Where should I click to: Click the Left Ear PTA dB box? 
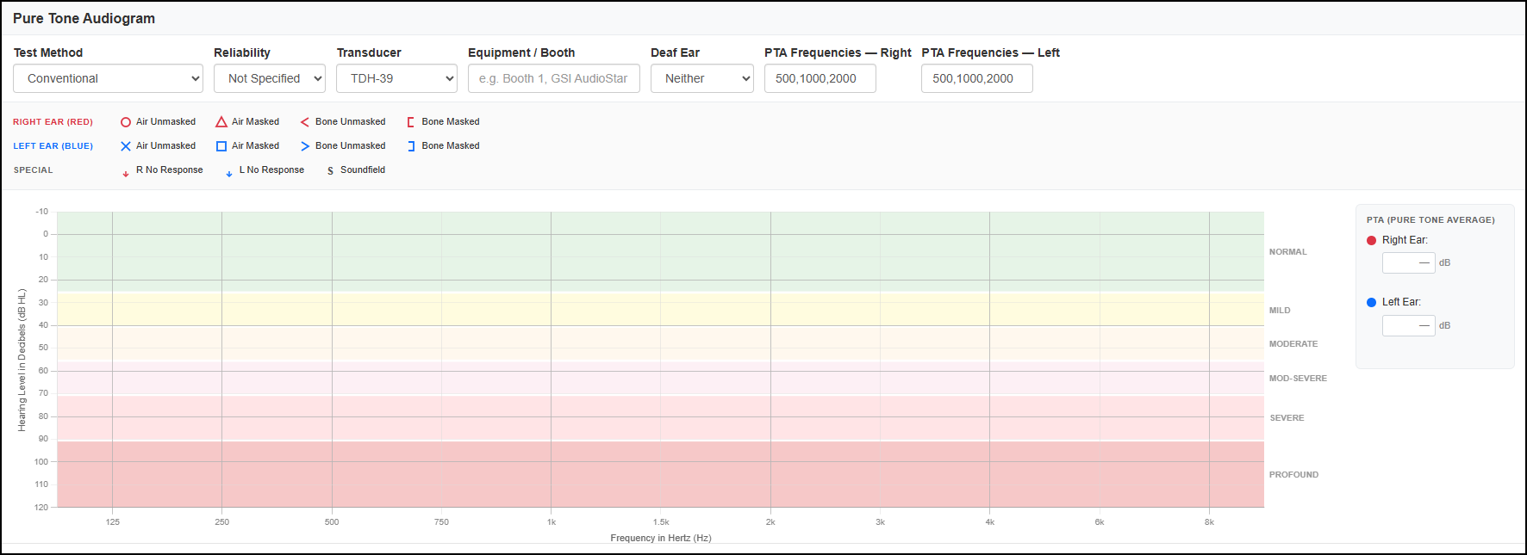click(1408, 325)
